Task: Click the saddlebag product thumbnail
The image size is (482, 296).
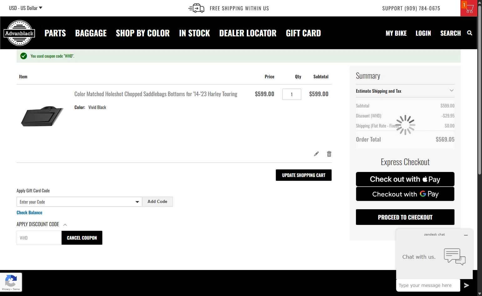Action: (42, 116)
